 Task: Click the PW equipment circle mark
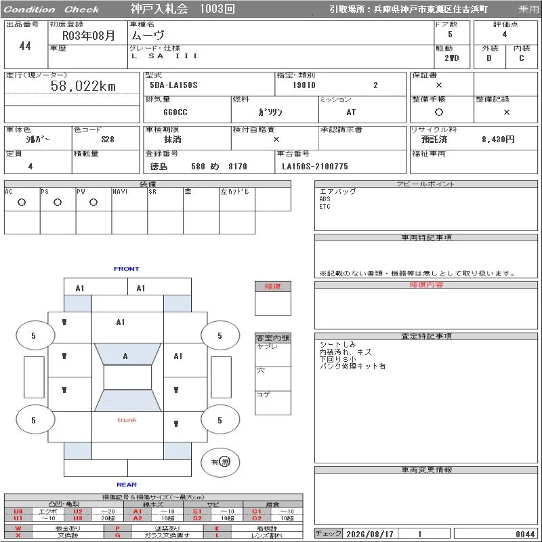(93, 203)
